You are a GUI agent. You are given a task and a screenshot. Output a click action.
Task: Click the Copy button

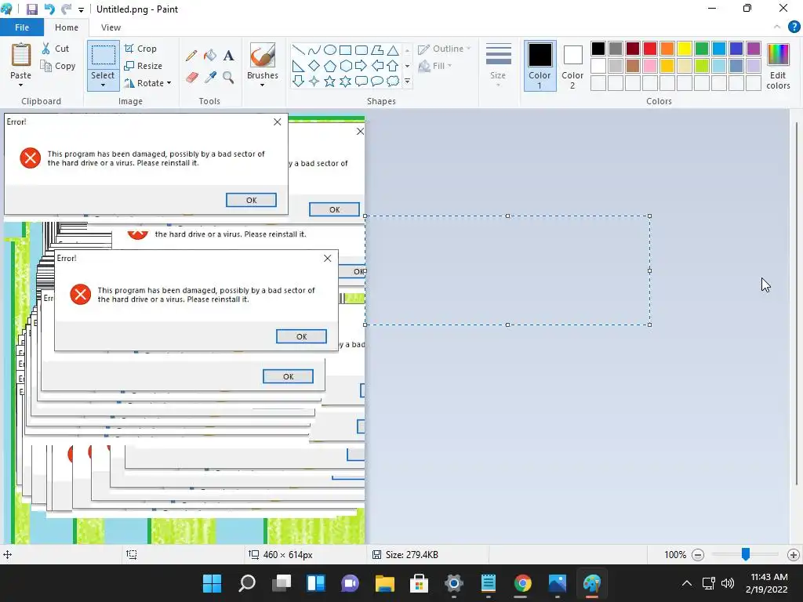58,66
